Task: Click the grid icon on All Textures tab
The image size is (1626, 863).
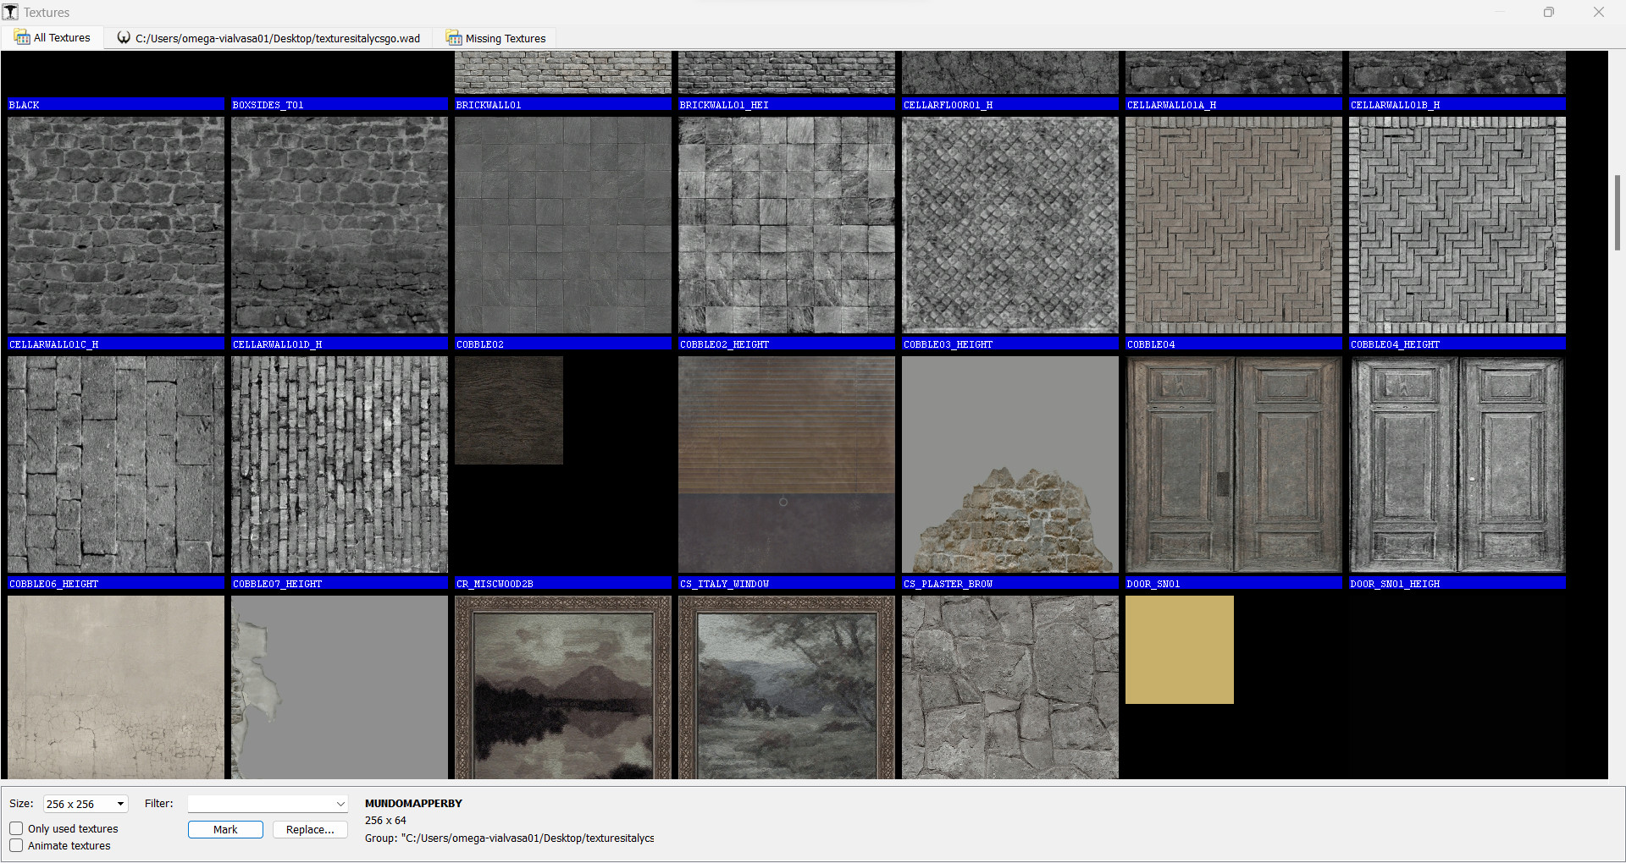Action: (21, 37)
